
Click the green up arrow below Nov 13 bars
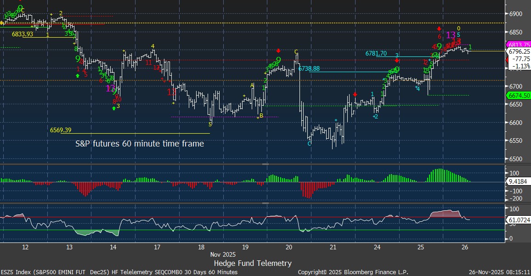coord(78,75)
